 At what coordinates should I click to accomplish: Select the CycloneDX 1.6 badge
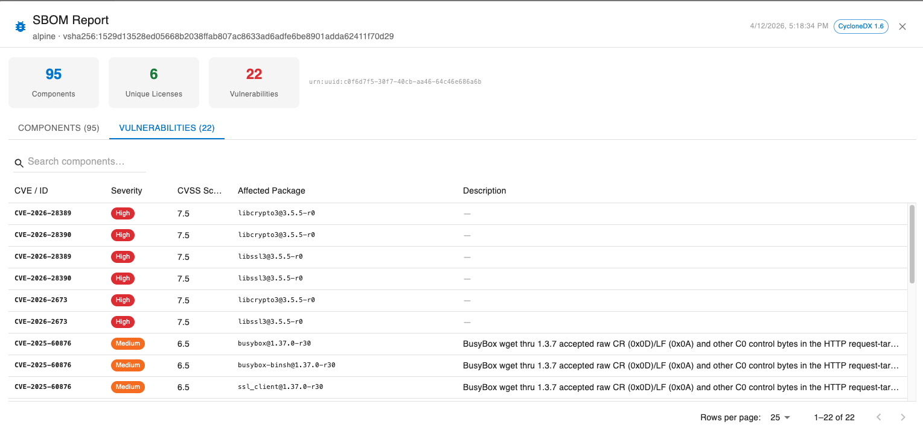pos(861,26)
